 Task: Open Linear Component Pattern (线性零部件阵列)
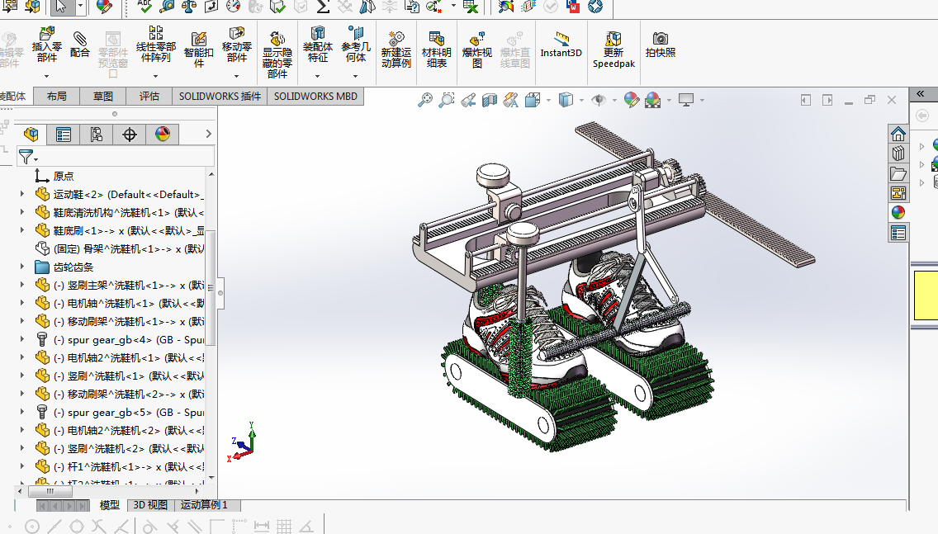(155, 44)
